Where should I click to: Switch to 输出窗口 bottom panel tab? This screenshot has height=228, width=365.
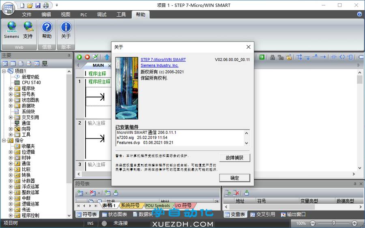click(293, 214)
